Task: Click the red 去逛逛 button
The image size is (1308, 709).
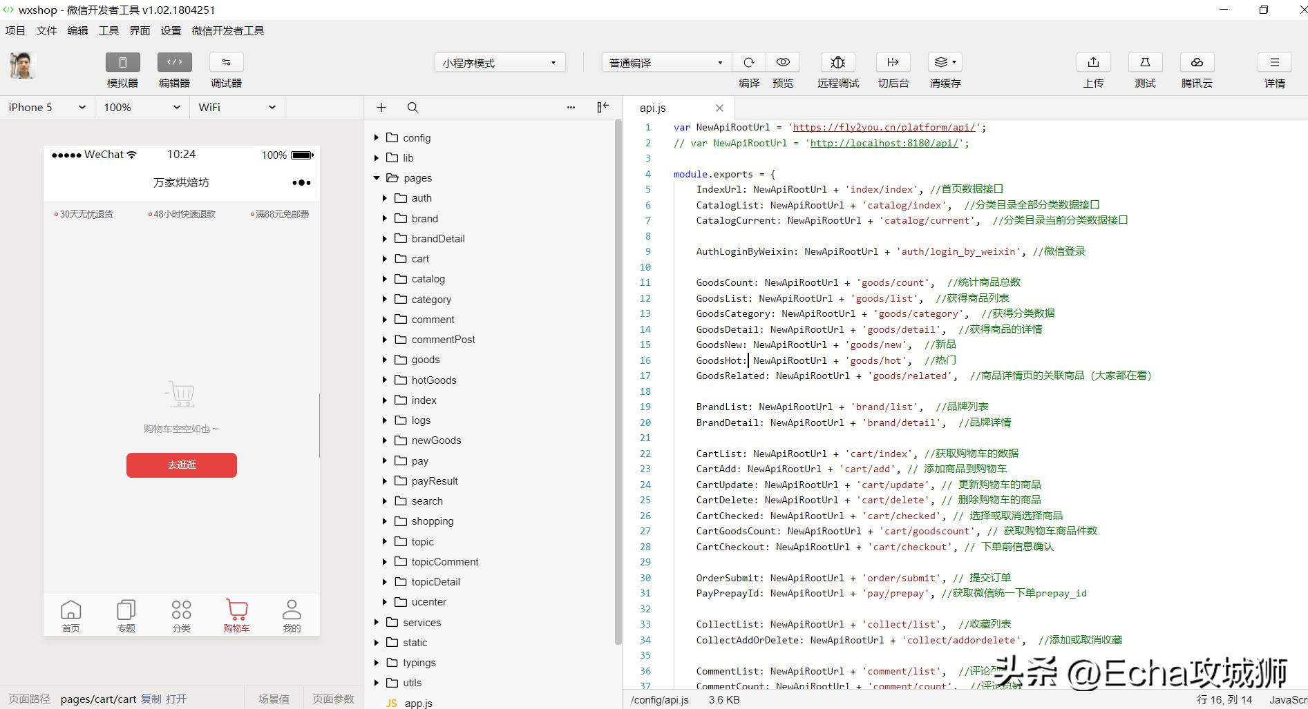Action: pos(182,465)
